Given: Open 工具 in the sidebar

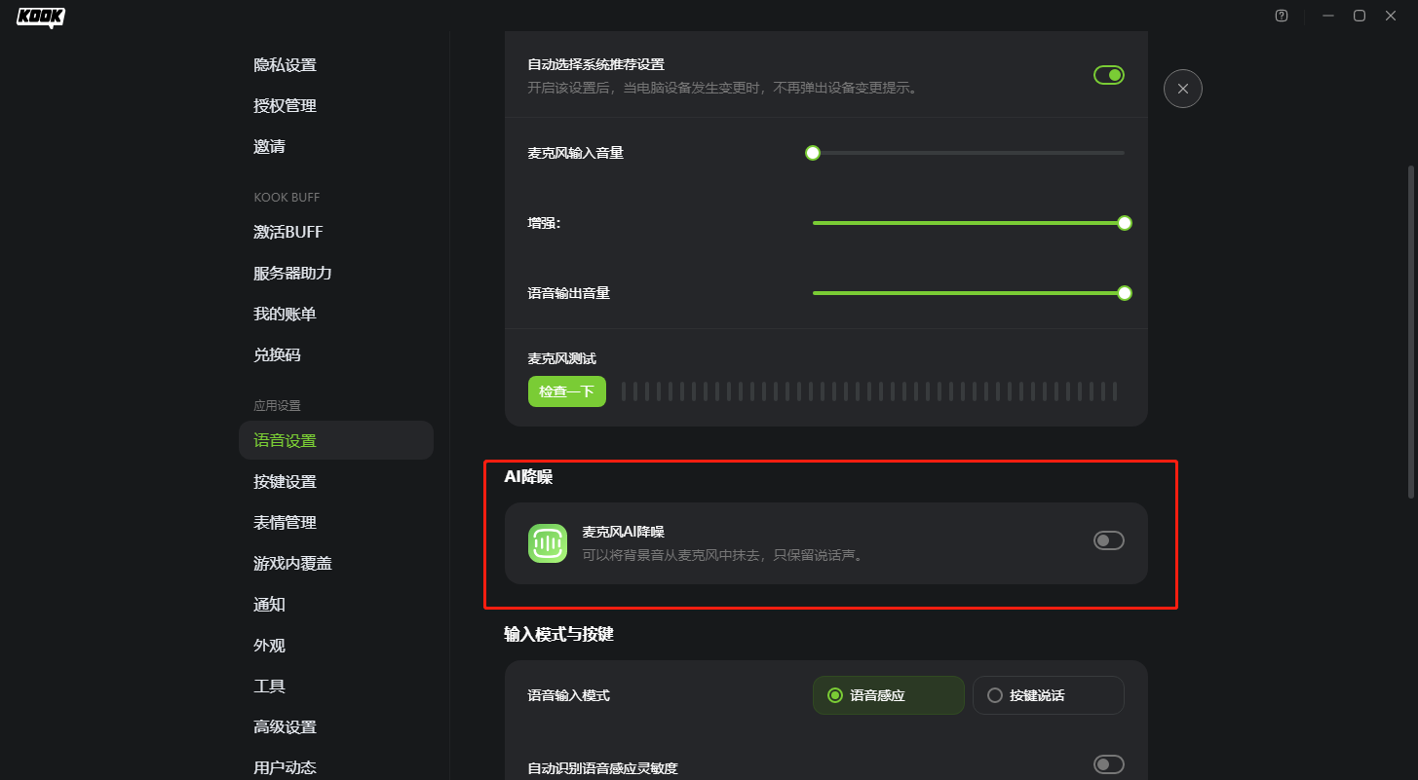Looking at the screenshot, I should pos(336,687).
